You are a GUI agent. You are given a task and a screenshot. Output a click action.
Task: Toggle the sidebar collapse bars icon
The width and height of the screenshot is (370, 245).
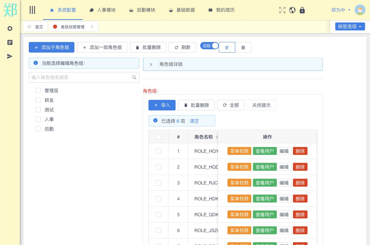32,10
